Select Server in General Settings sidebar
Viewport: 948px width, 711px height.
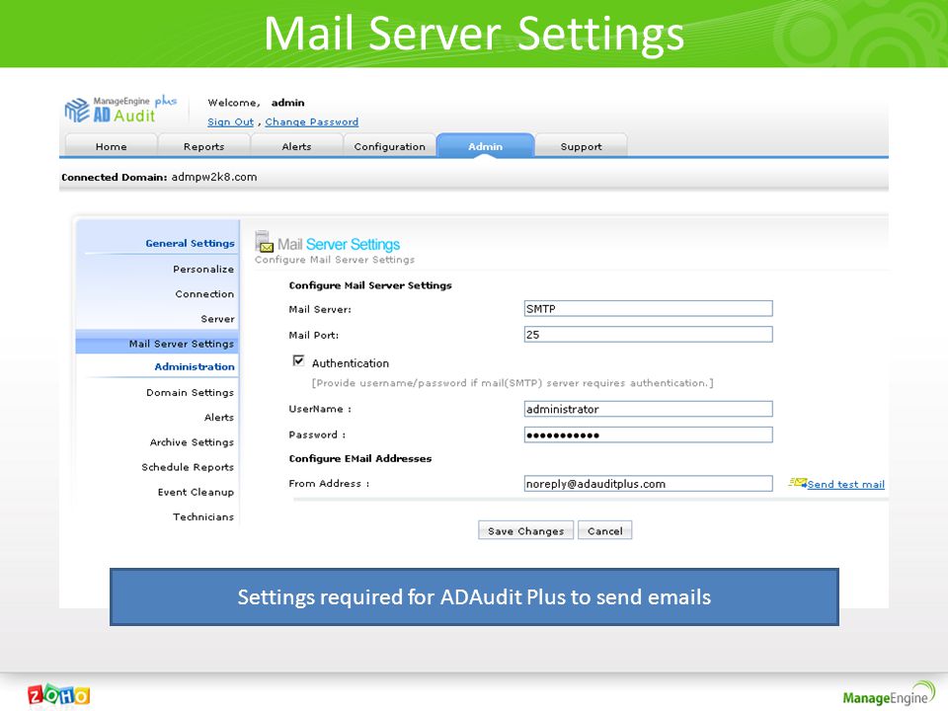[217, 319]
